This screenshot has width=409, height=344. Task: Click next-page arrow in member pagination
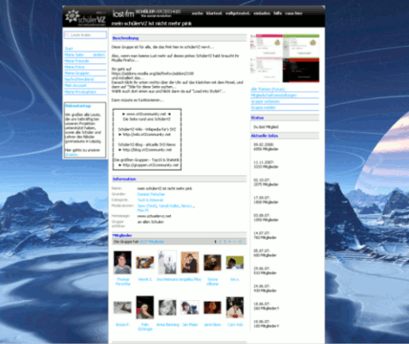(x=234, y=241)
